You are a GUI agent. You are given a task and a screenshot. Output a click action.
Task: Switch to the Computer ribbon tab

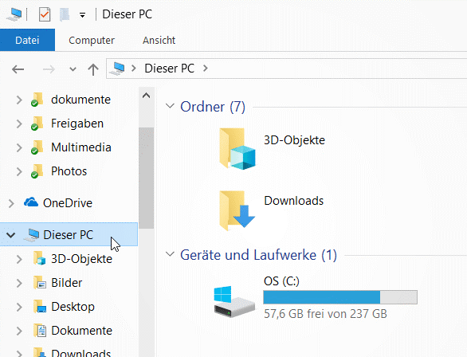pyautogui.click(x=92, y=40)
